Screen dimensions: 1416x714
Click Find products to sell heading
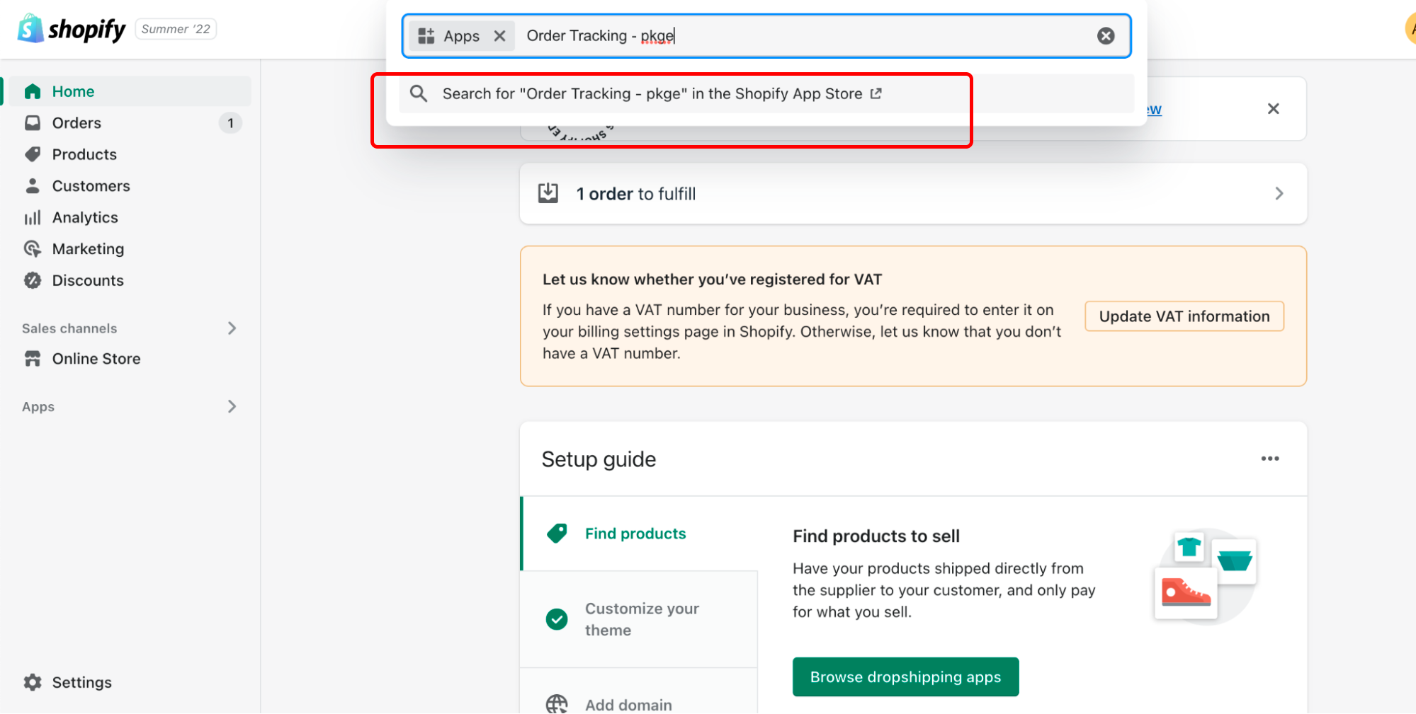pos(876,536)
